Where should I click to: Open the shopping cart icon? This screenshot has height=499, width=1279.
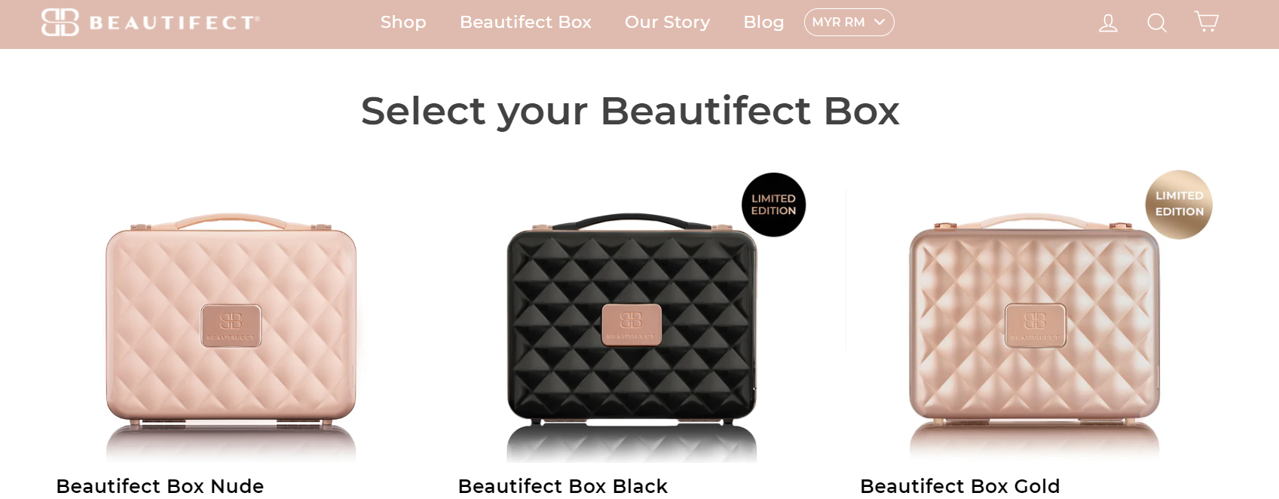pos(1207,22)
